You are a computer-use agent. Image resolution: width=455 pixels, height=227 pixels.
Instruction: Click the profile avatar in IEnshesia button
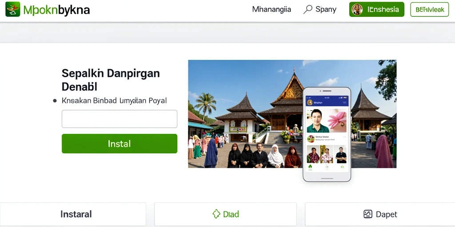pyautogui.click(x=357, y=10)
